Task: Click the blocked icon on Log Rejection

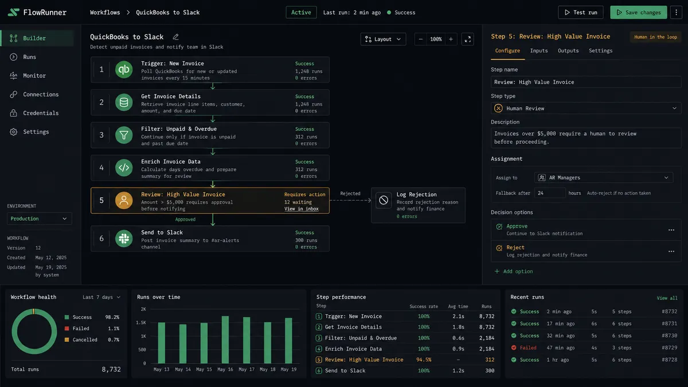Action: tap(384, 200)
